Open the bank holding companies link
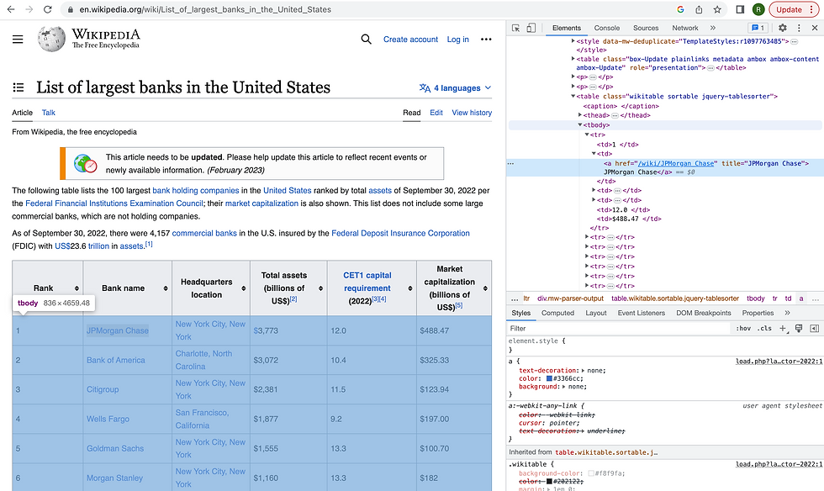The width and height of the screenshot is (824, 491). click(195, 190)
